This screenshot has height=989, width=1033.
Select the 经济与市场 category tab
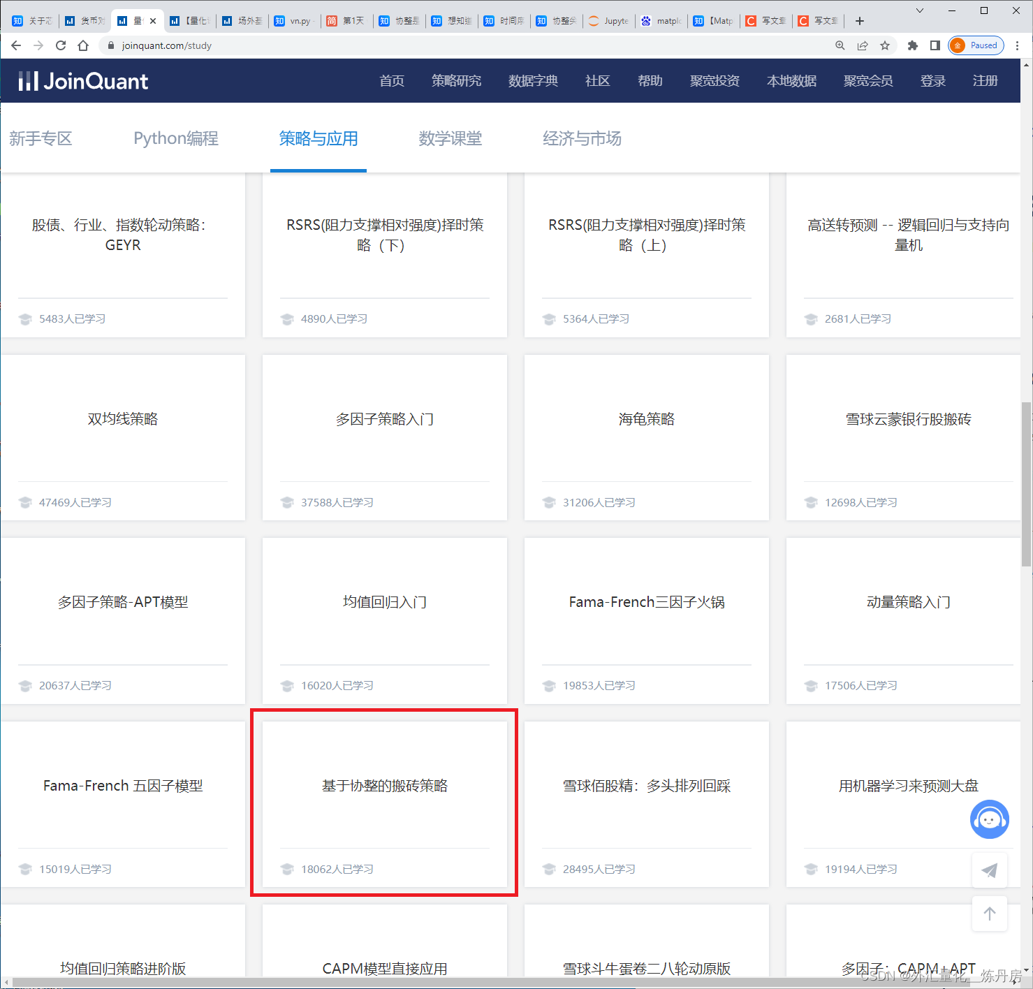[x=582, y=138]
